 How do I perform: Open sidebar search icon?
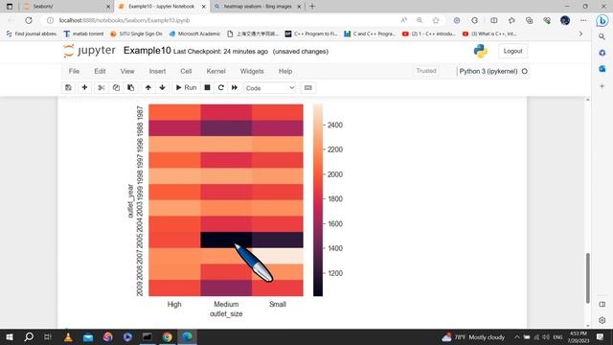(602, 36)
